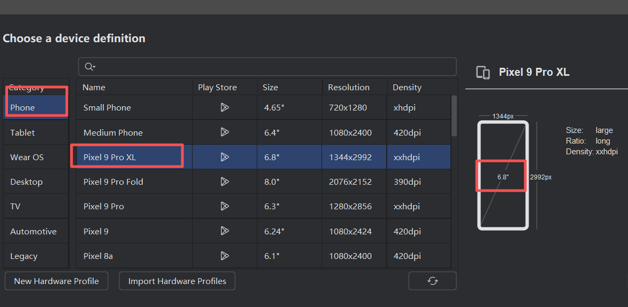628x307 pixels.
Task: Click device icon beside Pixel 9 Pro XL title
Action: [x=483, y=73]
